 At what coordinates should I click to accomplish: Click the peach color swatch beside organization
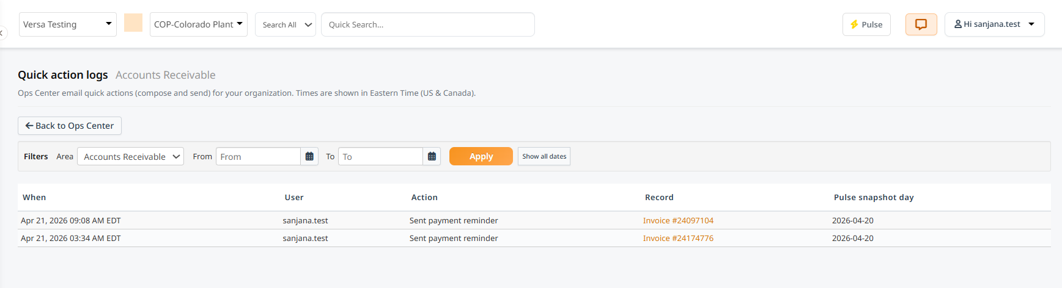coord(133,23)
